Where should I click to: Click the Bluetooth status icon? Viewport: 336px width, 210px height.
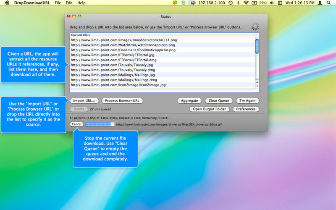[238, 3]
